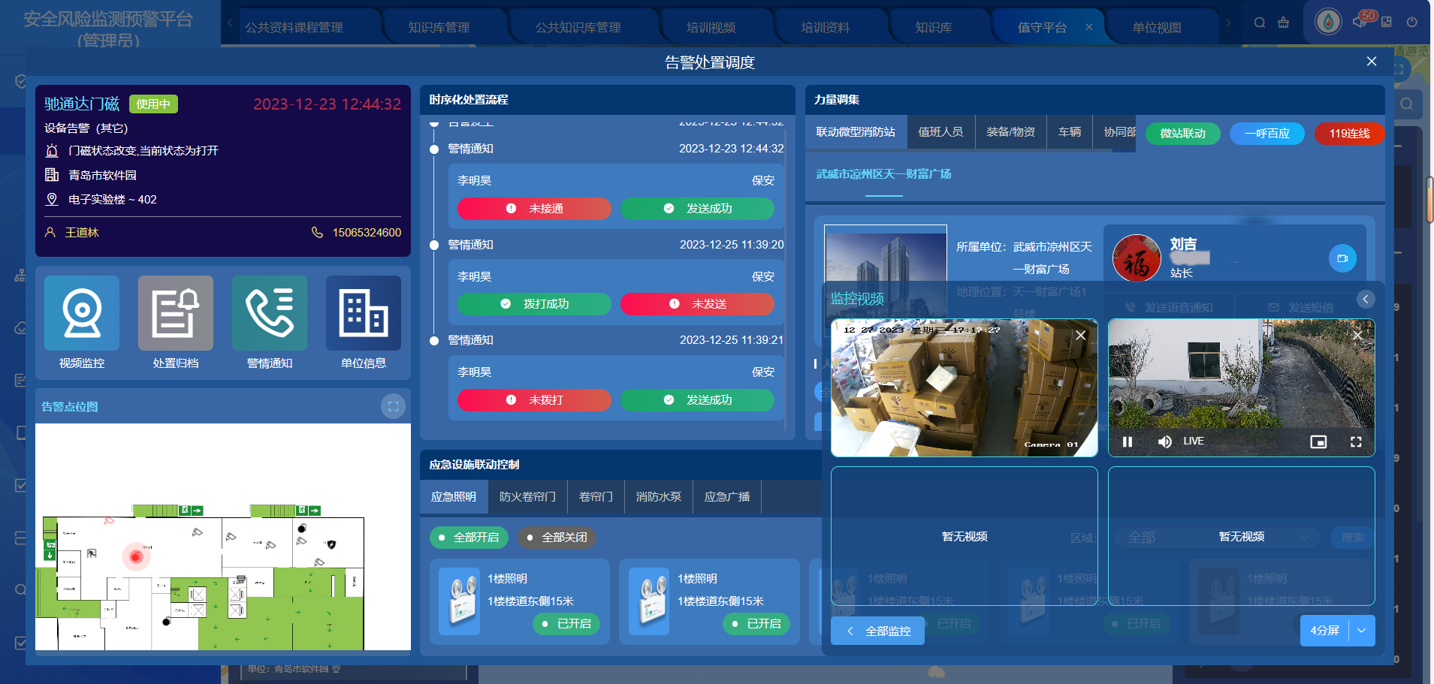Switch to 装备/物资 tab
1434x684 pixels.
coord(1010,132)
